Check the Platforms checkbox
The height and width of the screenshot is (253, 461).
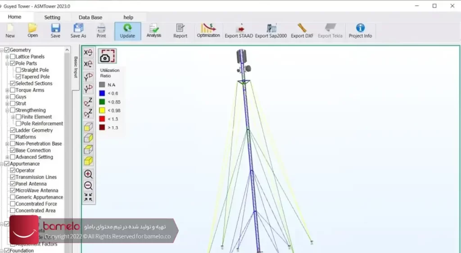(x=13, y=137)
